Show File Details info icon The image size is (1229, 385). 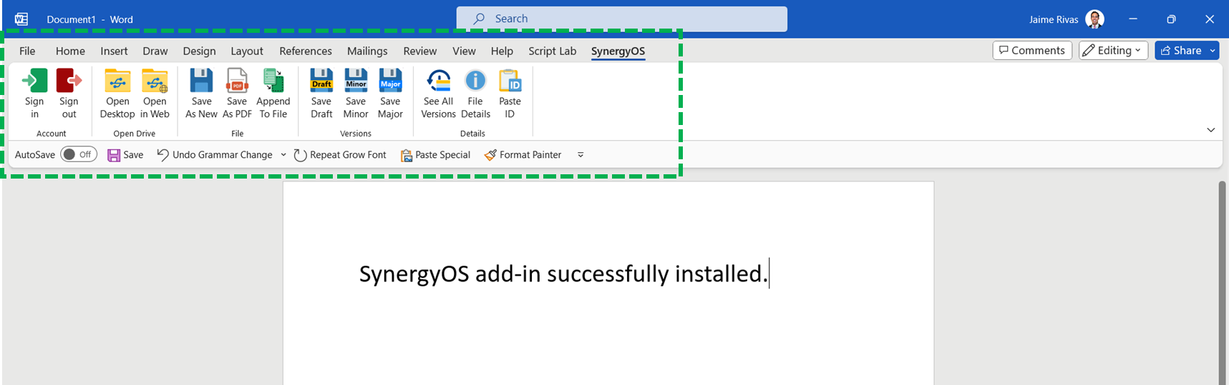click(x=475, y=81)
